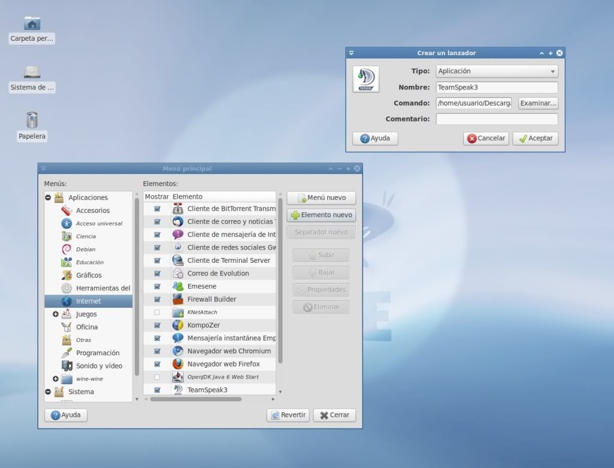Click the Elemento column header

(x=223, y=196)
